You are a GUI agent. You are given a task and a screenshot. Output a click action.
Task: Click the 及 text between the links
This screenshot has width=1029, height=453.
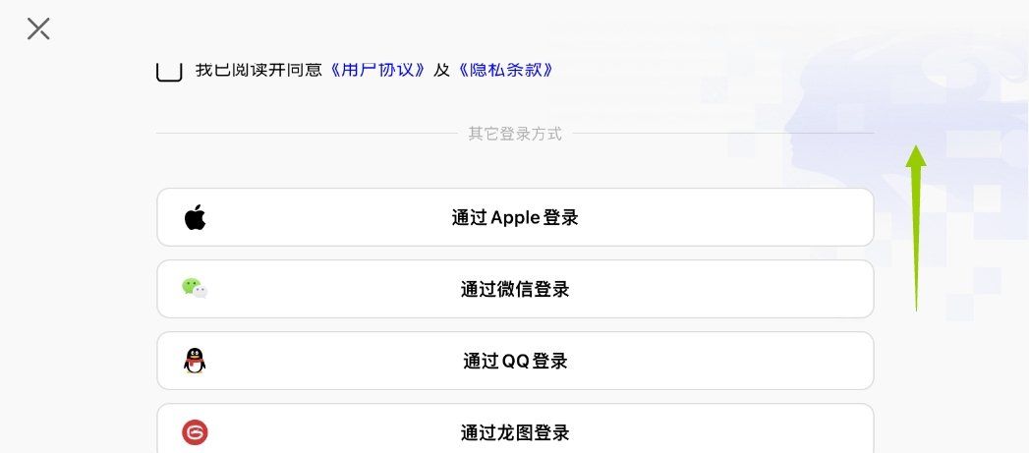(x=442, y=70)
